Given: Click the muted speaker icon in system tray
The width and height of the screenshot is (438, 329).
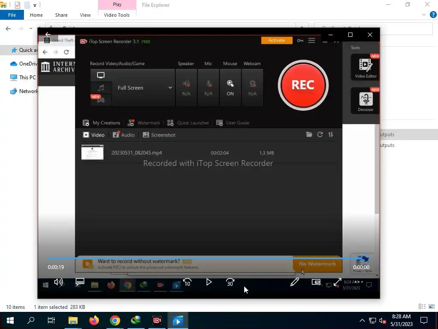Looking at the screenshot, I should 383,320.
